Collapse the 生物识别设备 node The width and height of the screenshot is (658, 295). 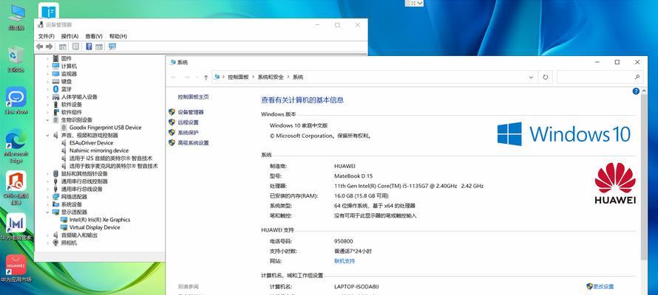[48, 119]
